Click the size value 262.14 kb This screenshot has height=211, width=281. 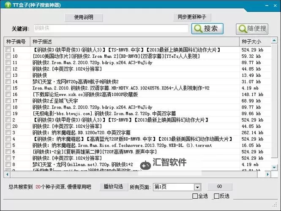(252, 133)
